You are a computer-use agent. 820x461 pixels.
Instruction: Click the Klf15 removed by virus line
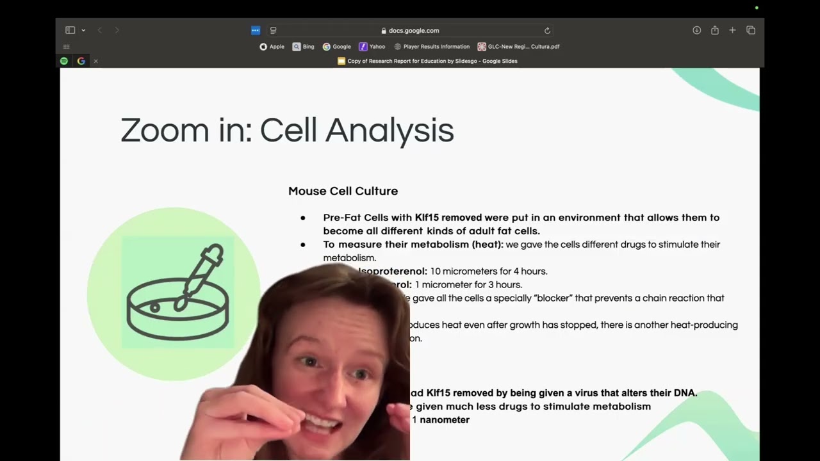tap(553, 393)
